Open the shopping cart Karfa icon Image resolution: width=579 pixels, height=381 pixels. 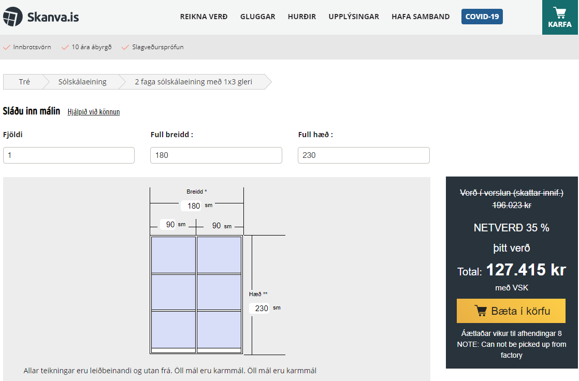pyautogui.click(x=559, y=13)
